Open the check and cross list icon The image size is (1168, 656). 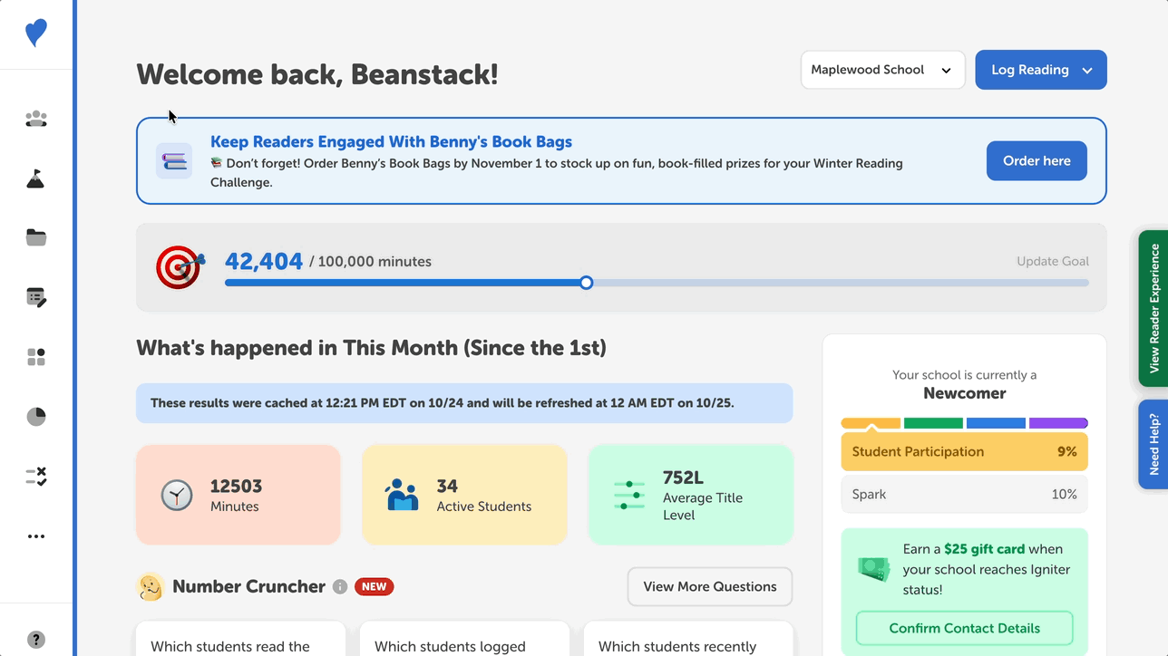36,477
